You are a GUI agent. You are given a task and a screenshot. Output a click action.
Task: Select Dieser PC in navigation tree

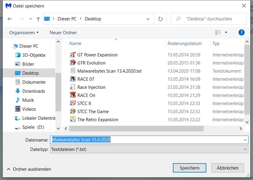[x=29, y=46]
